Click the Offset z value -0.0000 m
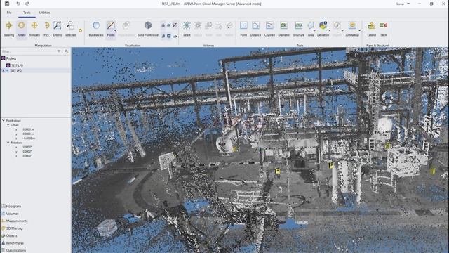 [29, 138]
